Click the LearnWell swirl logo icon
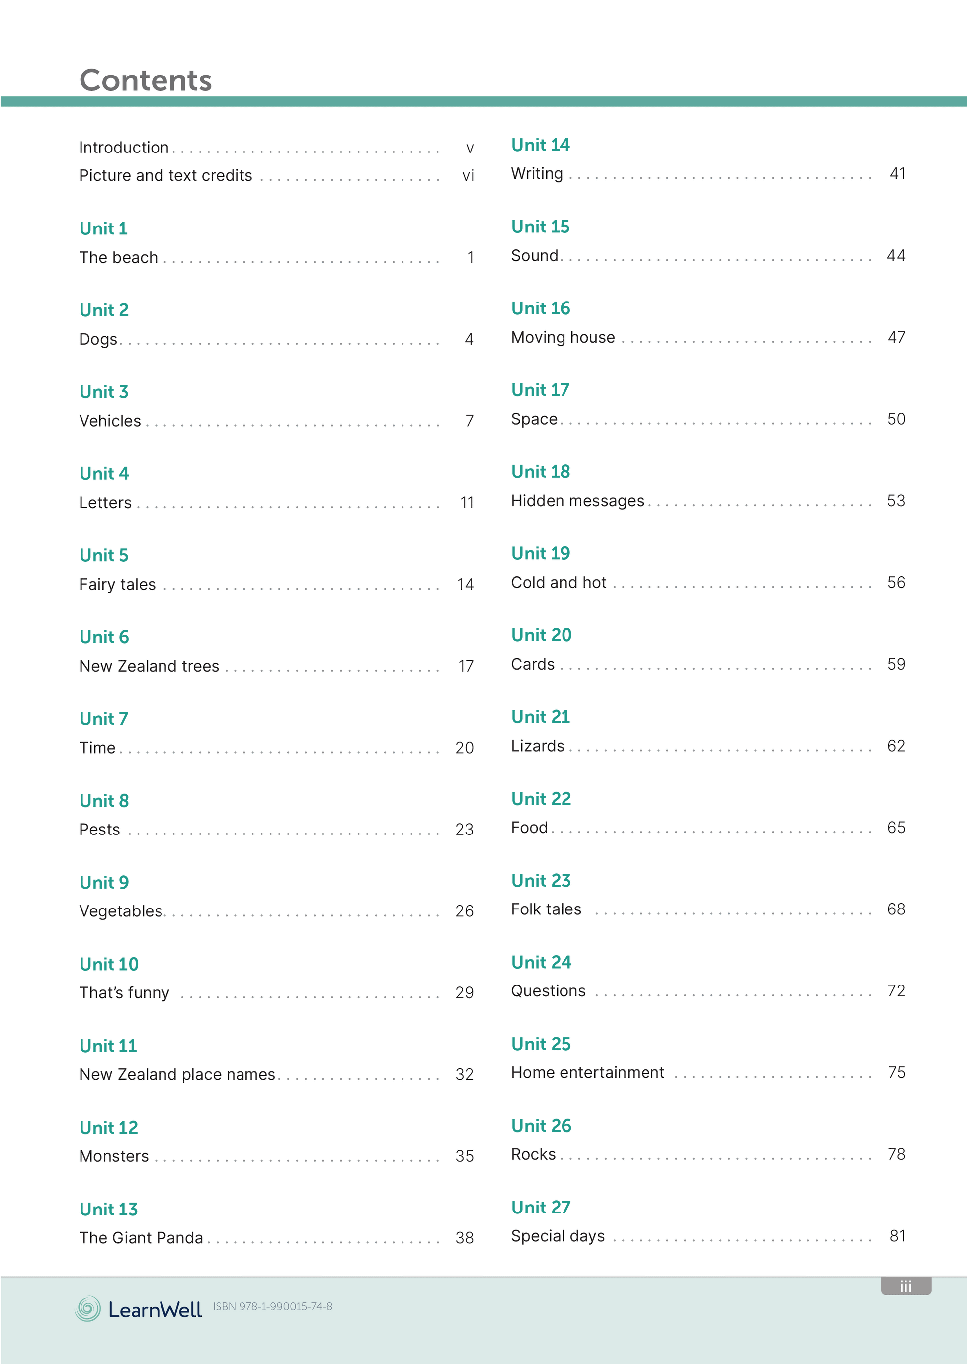This screenshot has width=967, height=1364. pos(88,1309)
